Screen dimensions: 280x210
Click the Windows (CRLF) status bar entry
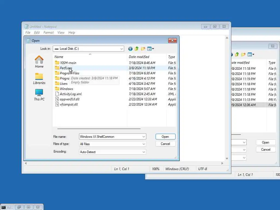[x=177, y=169]
